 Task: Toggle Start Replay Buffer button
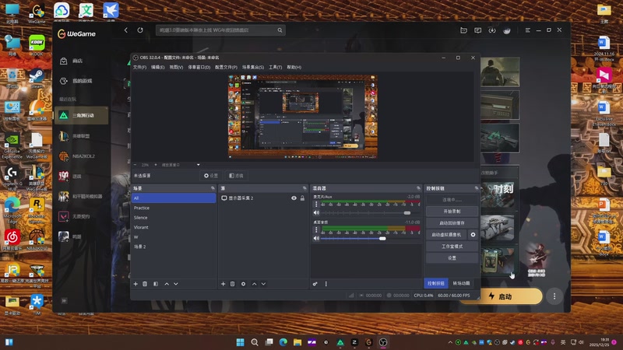click(452, 223)
